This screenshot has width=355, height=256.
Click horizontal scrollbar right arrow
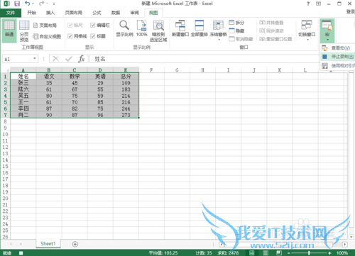point(344,244)
